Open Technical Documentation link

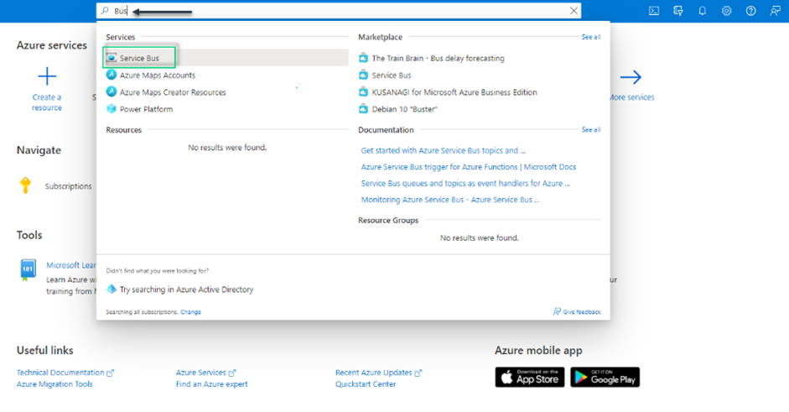[60, 373]
